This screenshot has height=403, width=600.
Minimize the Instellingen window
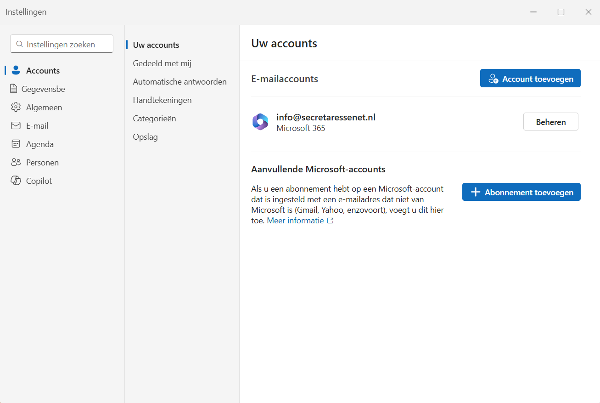(x=533, y=12)
